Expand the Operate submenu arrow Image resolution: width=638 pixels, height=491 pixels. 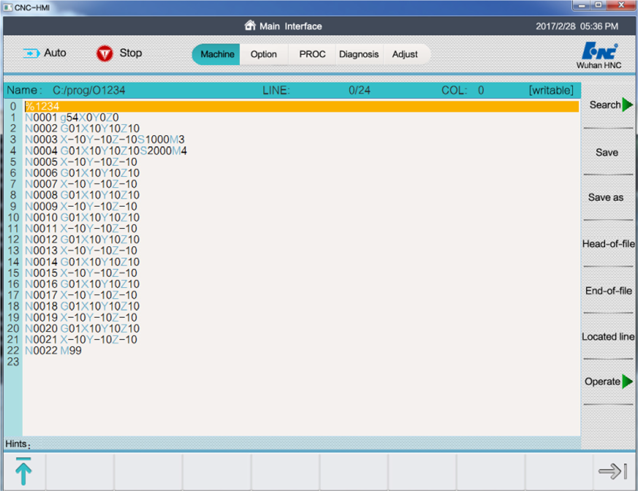point(627,381)
